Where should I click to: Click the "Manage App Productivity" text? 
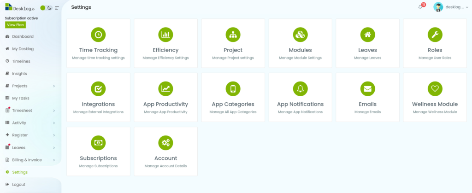[x=165, y=112]
